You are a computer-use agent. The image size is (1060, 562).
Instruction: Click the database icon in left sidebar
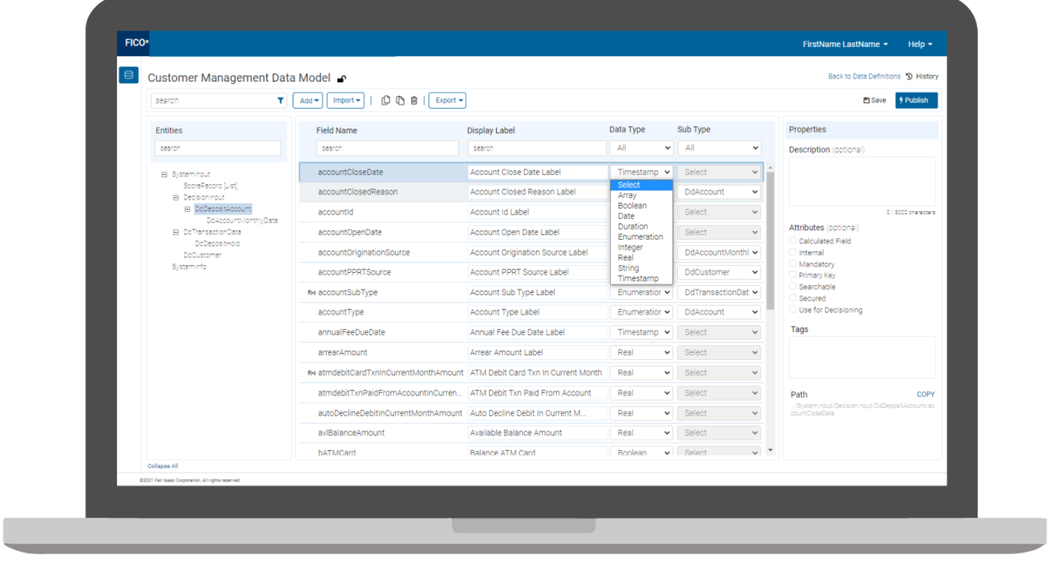pos(129,75)
